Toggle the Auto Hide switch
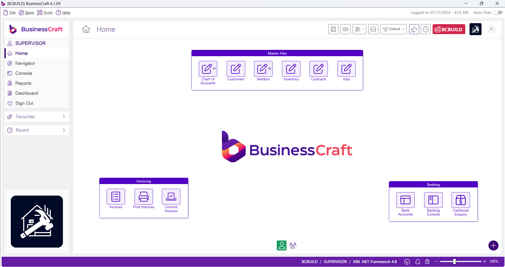The width and height of the screenshot is (505, 267). click(498, 12)
